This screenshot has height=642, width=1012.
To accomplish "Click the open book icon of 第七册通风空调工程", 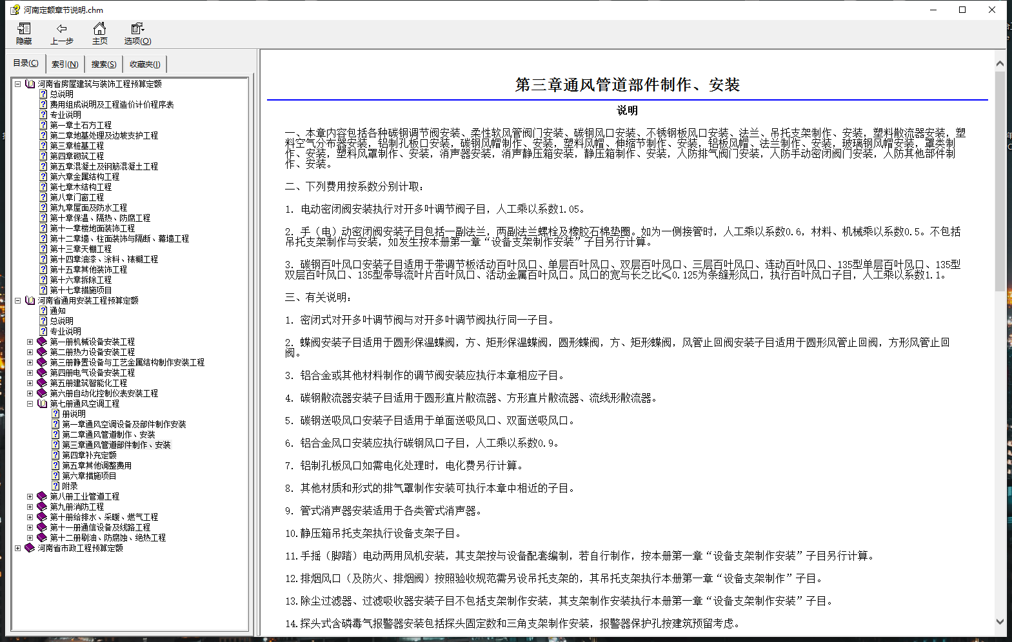I will click(x=42, y=404).
